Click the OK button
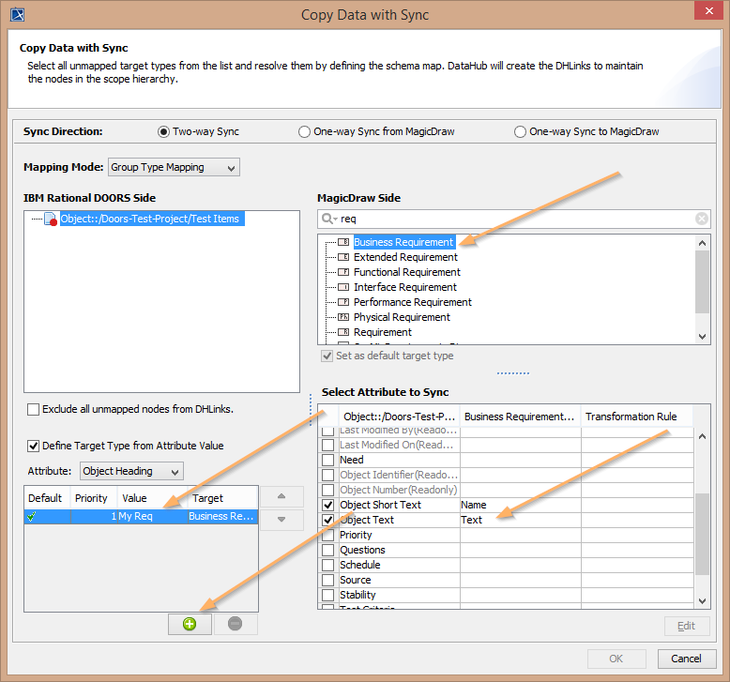Image resolution: width=730 pixels, height=682 pixels. (616, 659)
